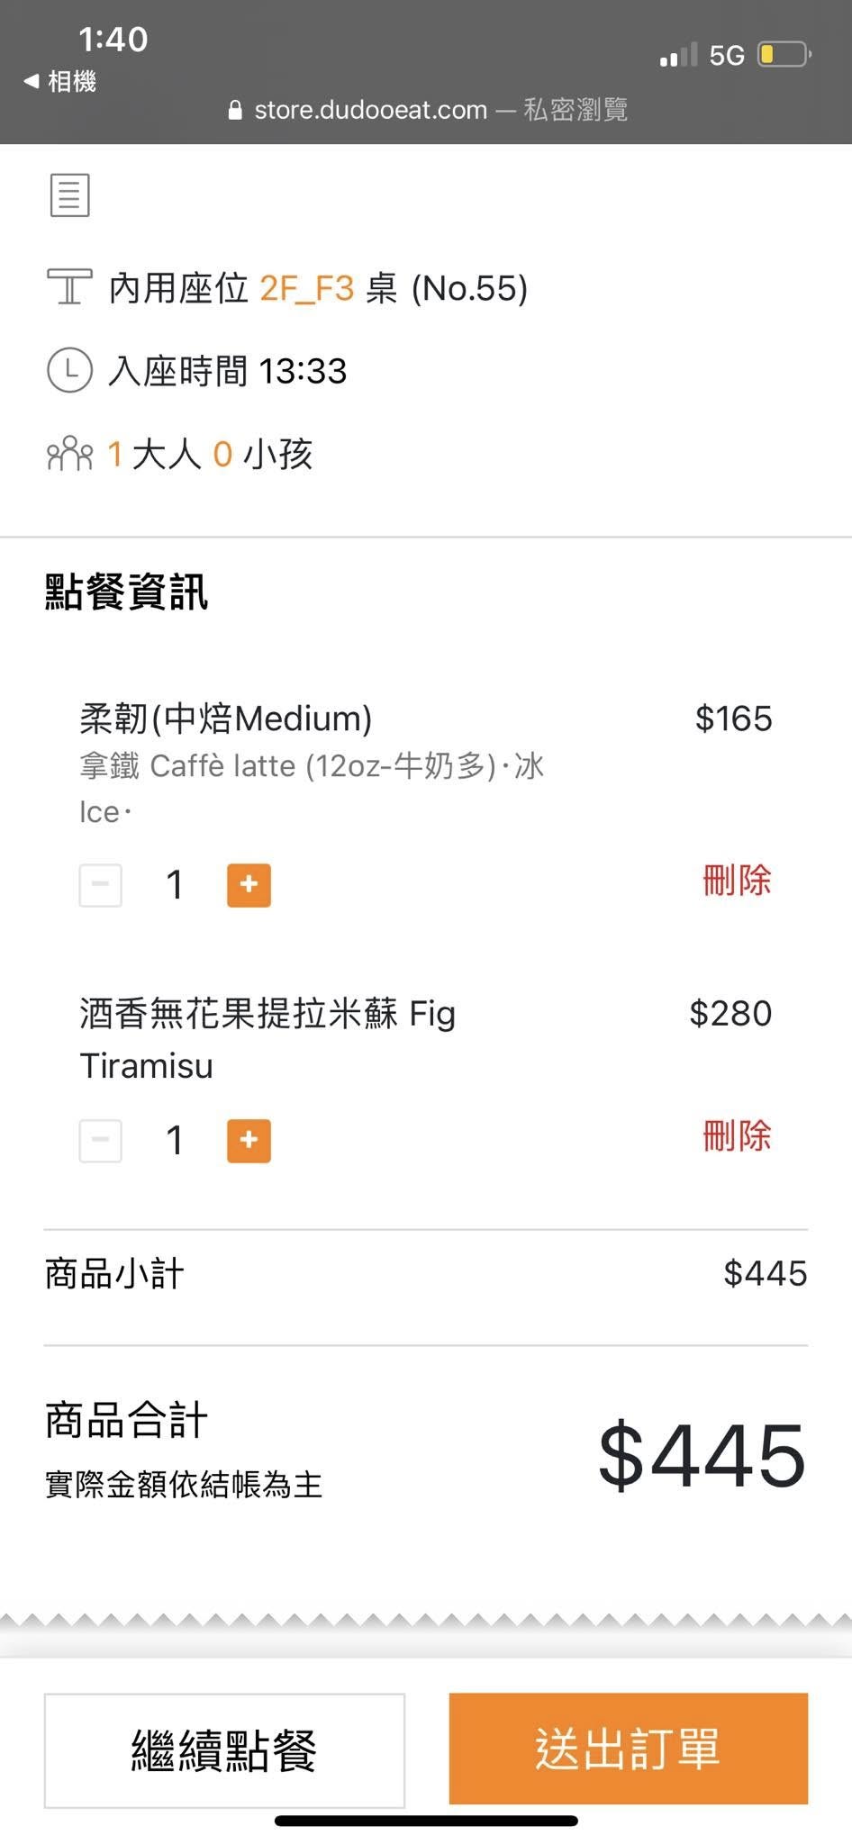852x1844 pixels.
Task: Tap the battery status icon
Action: [x=784, y=55]
